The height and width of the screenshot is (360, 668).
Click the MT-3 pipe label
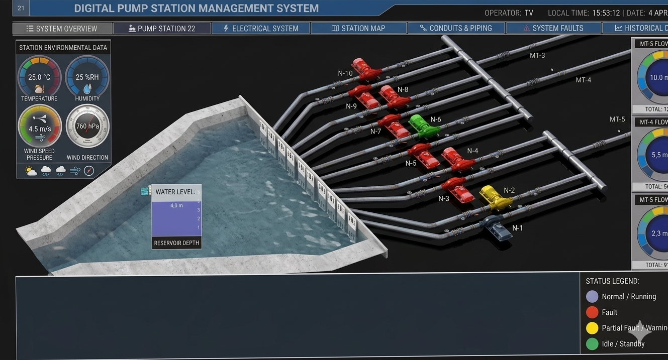click(537, 55)
